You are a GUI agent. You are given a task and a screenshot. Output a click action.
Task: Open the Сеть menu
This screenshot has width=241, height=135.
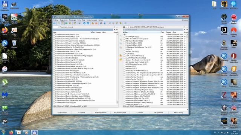pyautogui.click(x=79, y=20)
